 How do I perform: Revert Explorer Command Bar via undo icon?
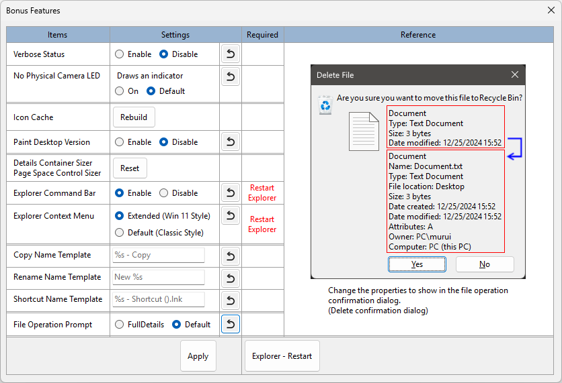231,193
